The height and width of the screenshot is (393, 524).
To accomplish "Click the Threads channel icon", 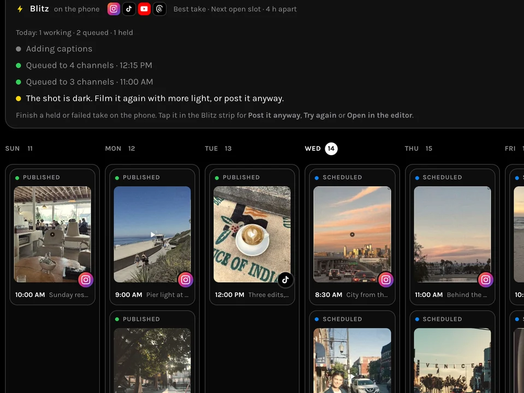I will point(159,9).
